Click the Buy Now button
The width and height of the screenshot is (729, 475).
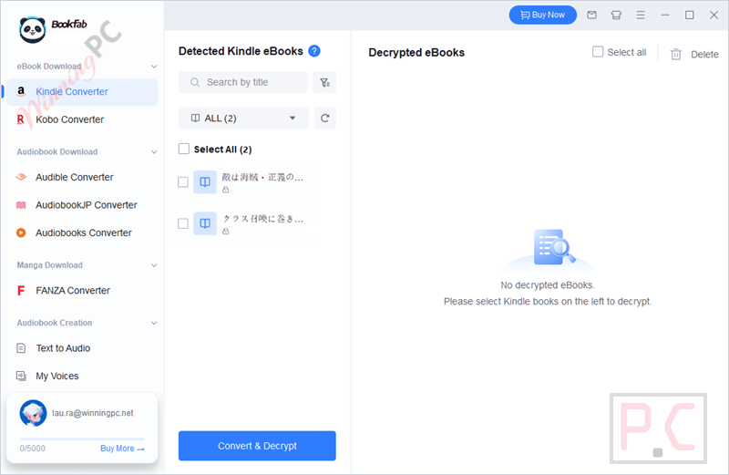point(542,15)
